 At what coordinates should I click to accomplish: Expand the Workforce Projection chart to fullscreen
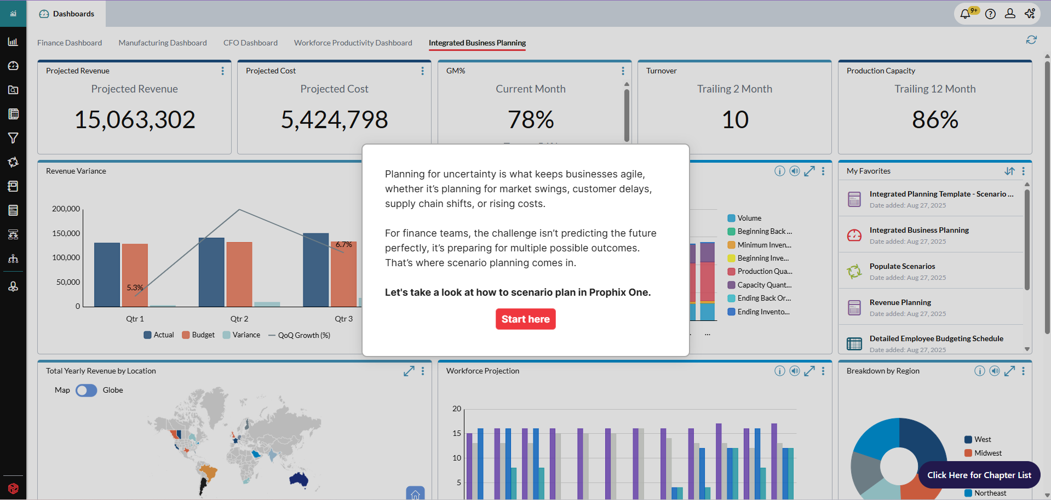(809, 371)
